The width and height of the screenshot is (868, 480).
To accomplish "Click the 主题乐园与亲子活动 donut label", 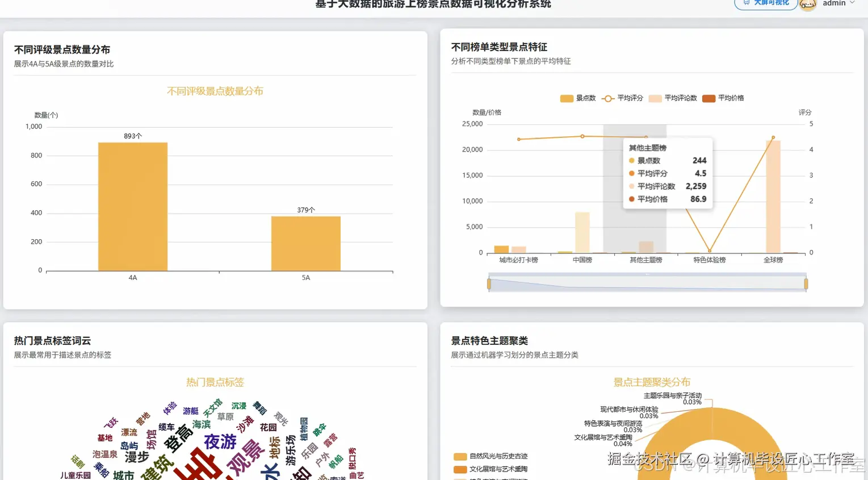I will point(673,395).
